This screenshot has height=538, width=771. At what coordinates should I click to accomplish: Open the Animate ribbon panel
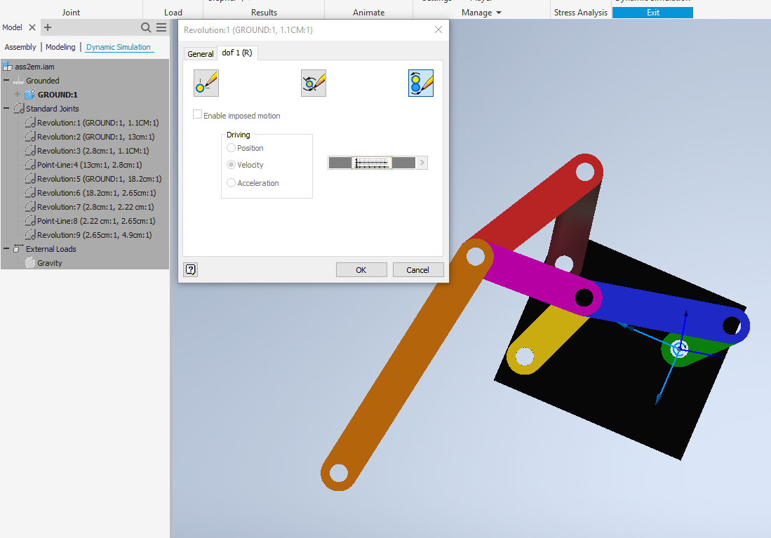(369, 13)
